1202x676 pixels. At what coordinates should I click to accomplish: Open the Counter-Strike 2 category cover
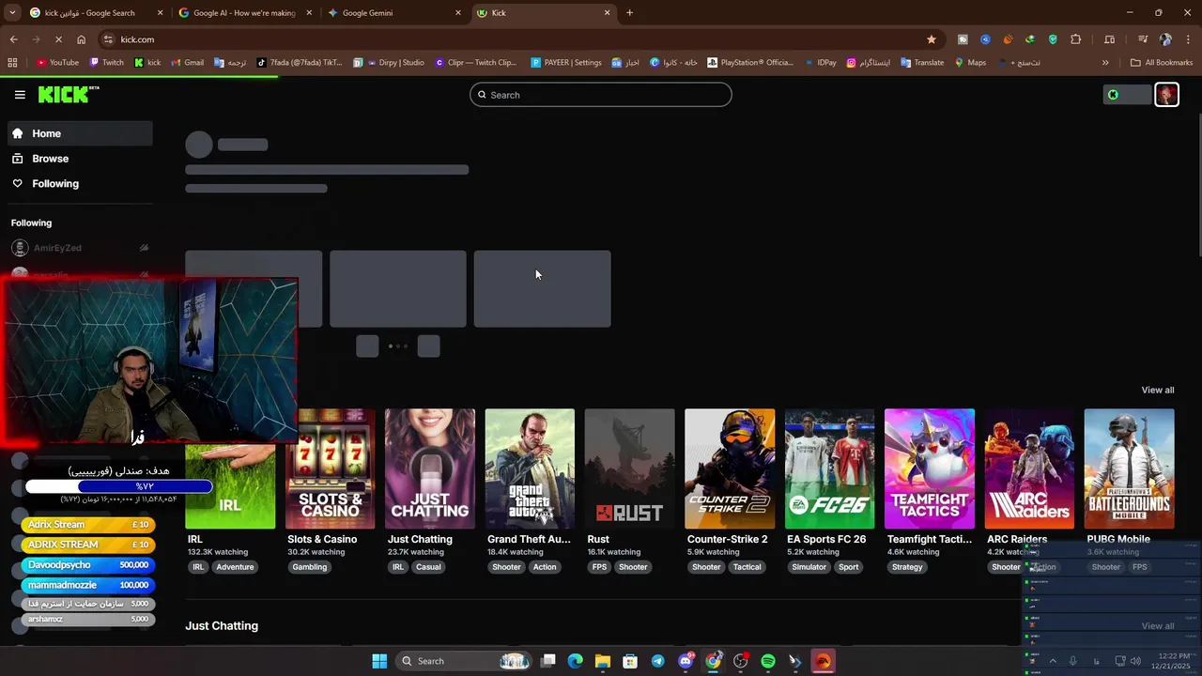[x=730, y=469]
